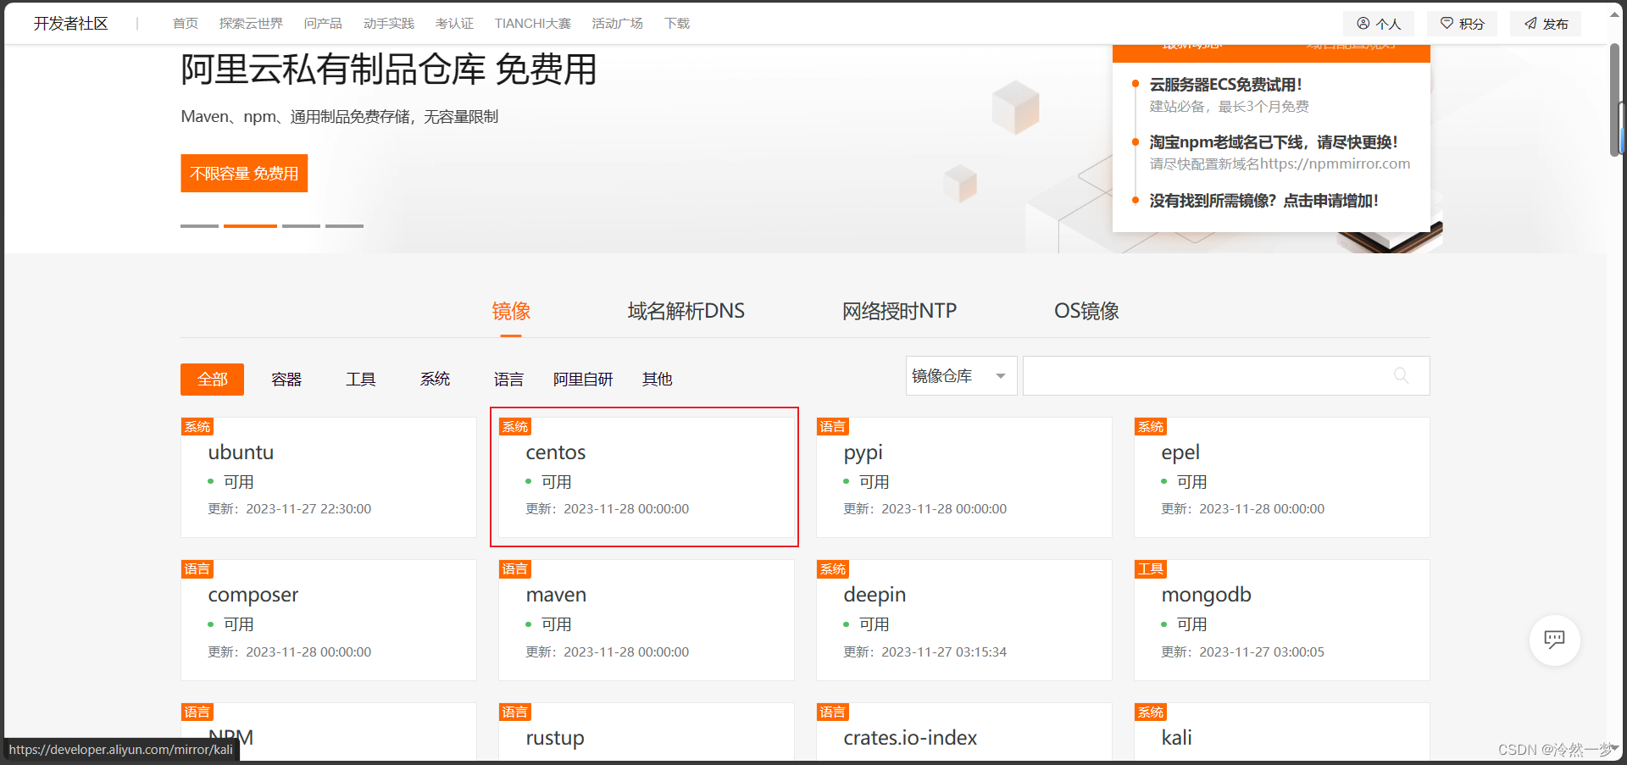Open 问产品 in the top navigation
The height and width of the screenshot is (765, 1627).
click(x=323, y=23)
